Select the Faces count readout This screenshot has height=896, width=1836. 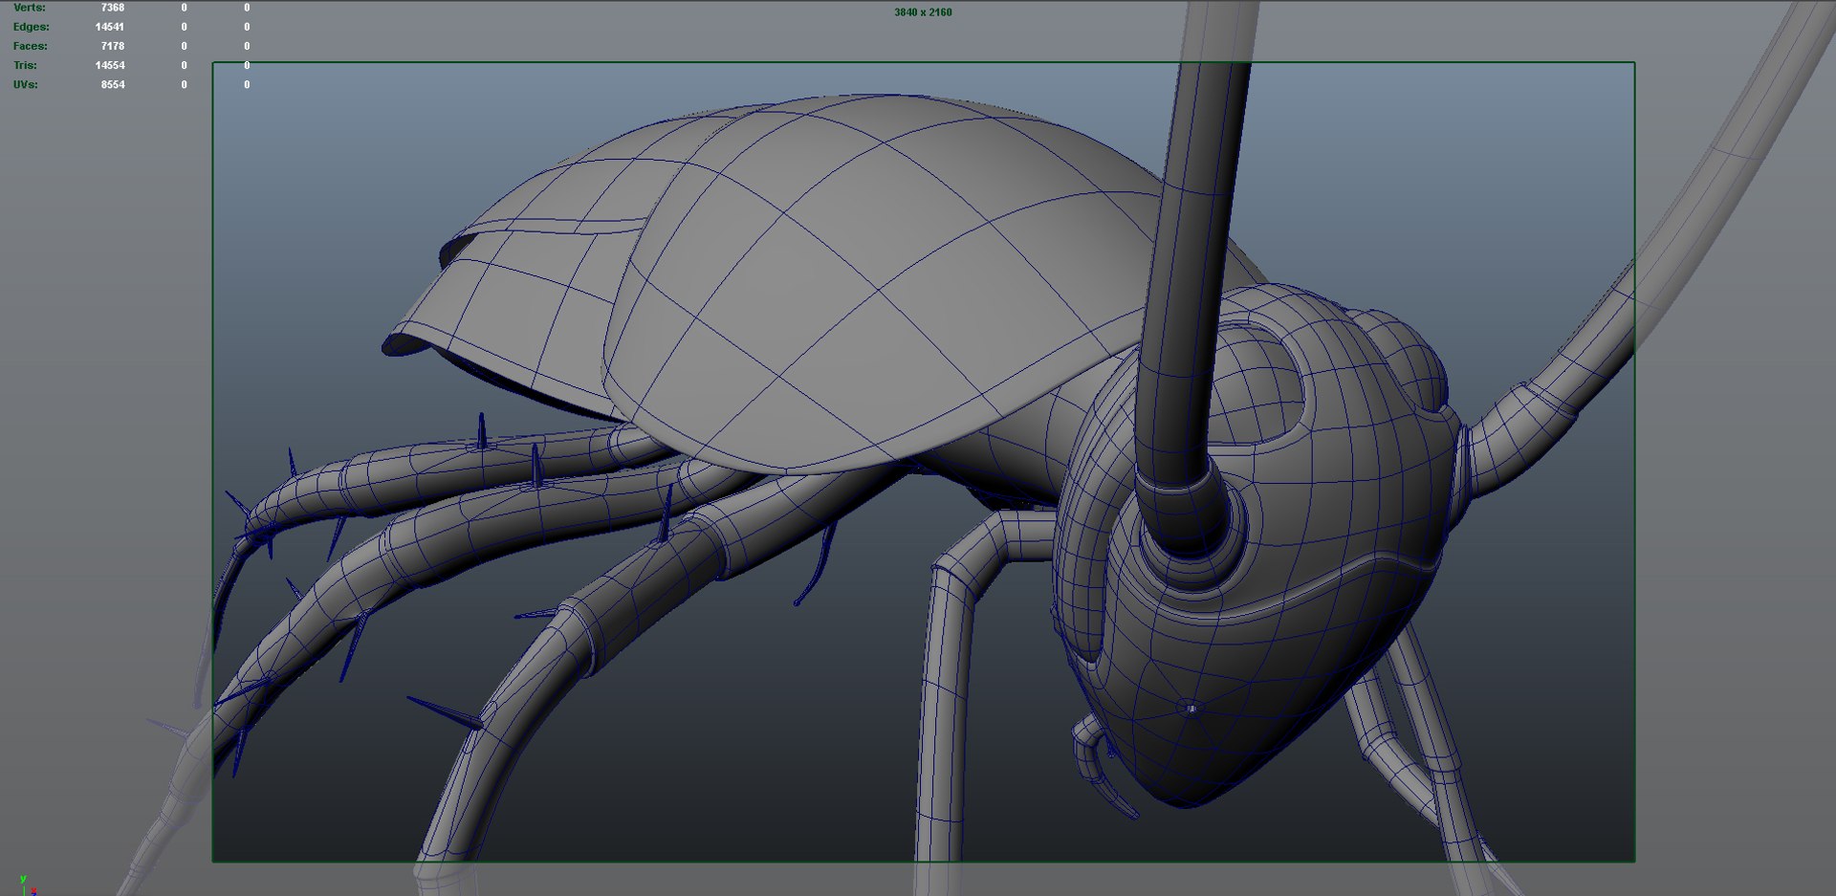pos(113,46)
